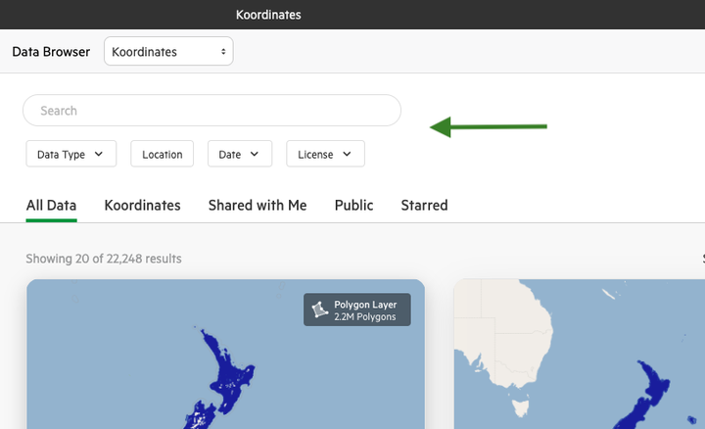Expand the Date filter dropdown
The image size is (705, 429).
click(x=240, y=154)
